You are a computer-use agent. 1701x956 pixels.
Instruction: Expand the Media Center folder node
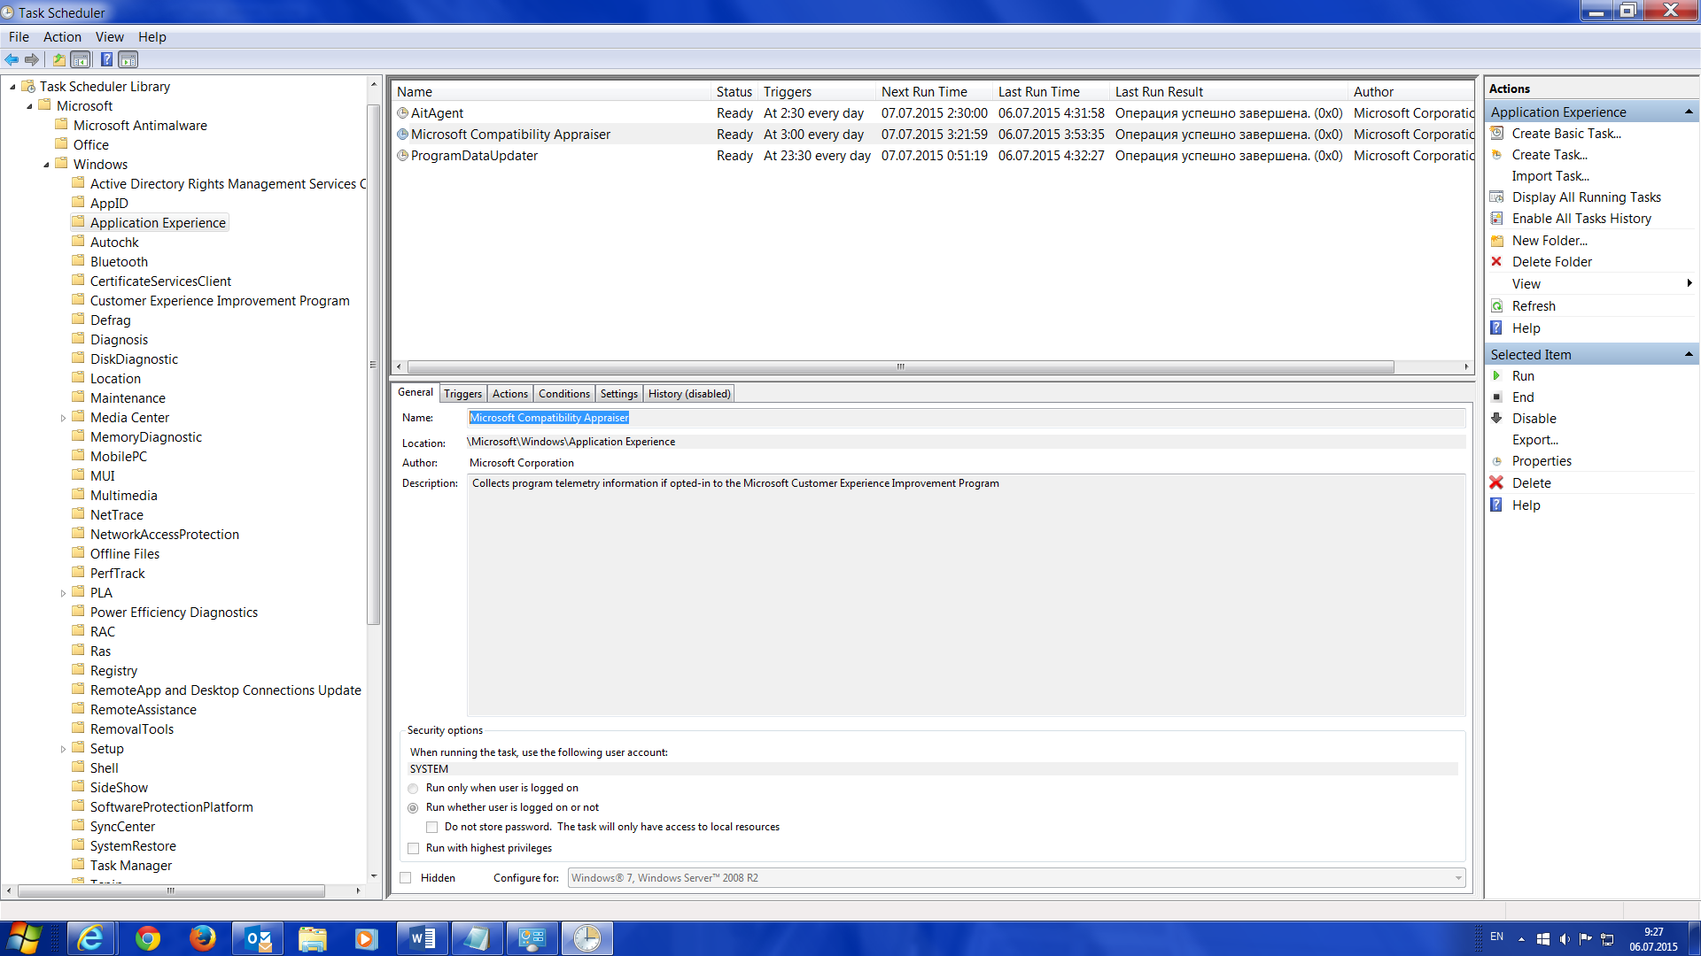[x=63, y=418]
